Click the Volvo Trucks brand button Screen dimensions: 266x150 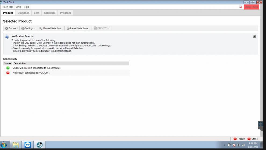(x=251, y=7)
